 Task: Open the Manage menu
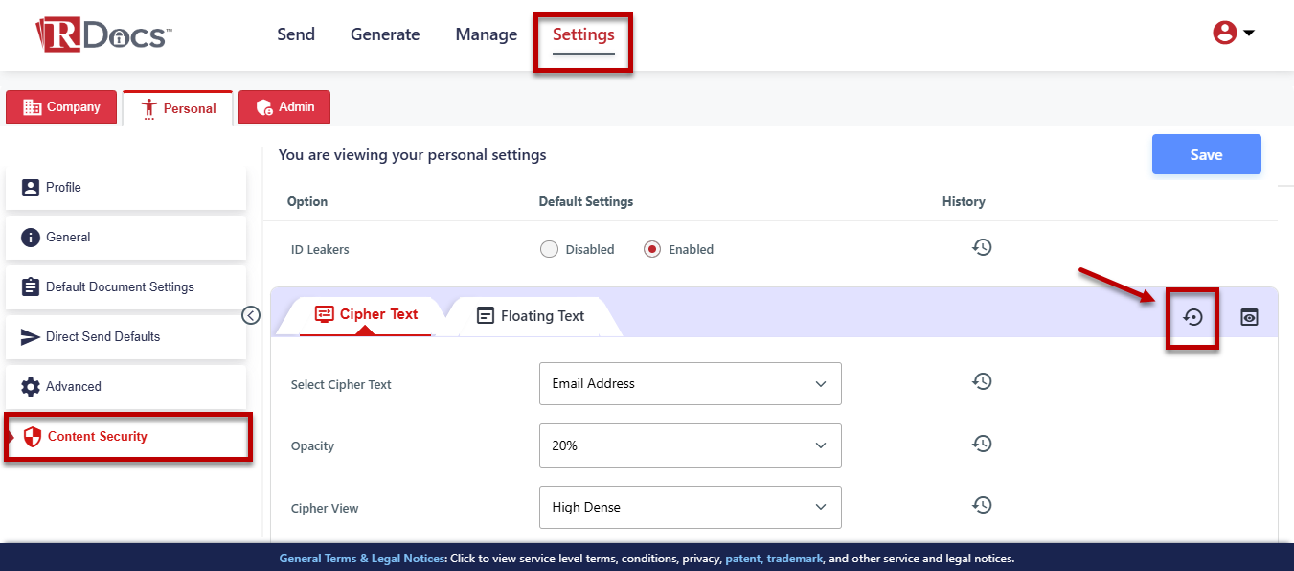point(486,34)
